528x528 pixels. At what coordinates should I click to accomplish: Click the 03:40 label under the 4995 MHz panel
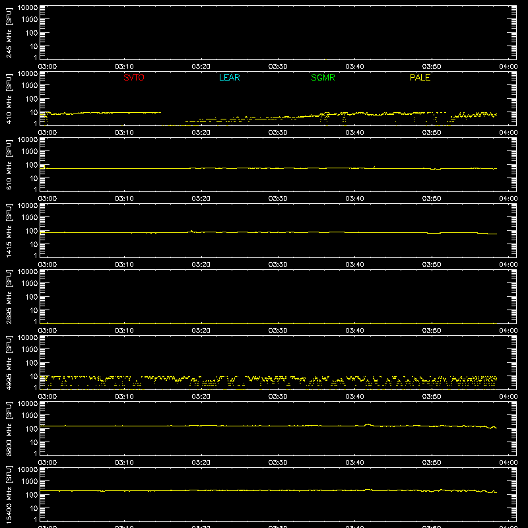(x=354, y=397)
